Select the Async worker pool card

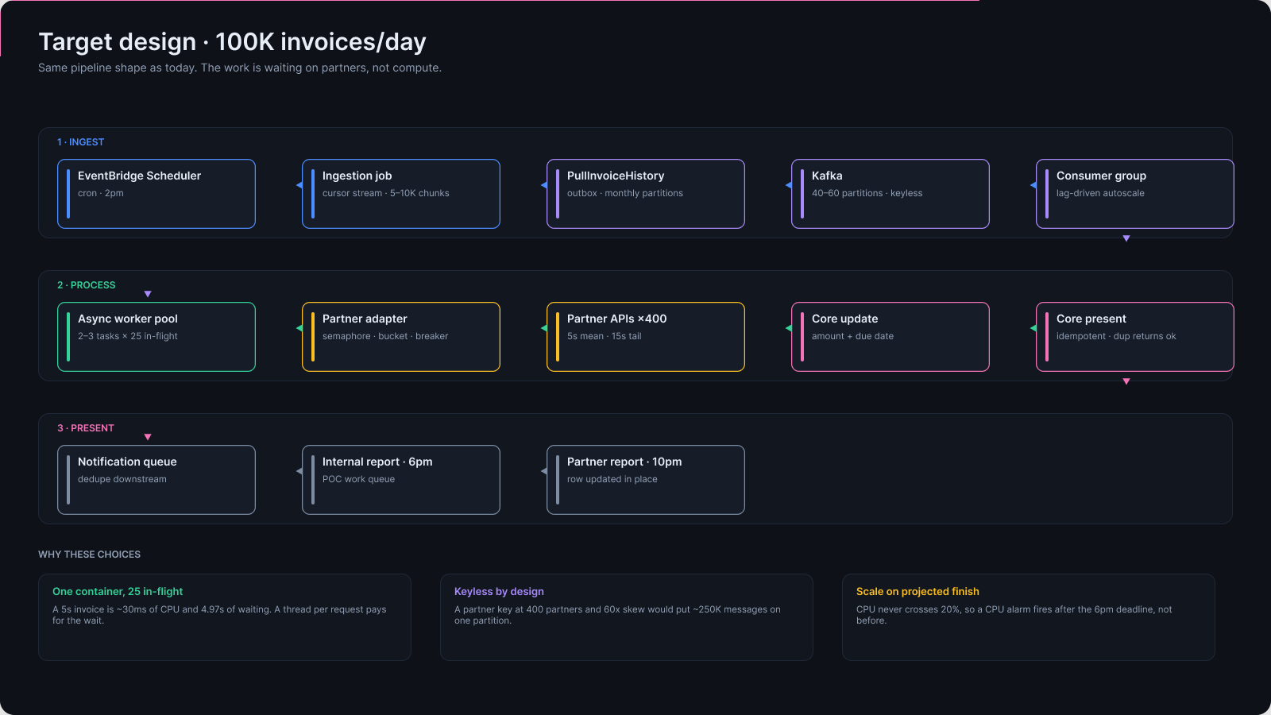(156, 337)
